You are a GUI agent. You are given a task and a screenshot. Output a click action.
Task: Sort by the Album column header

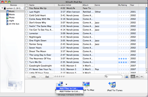pos(88,5)
